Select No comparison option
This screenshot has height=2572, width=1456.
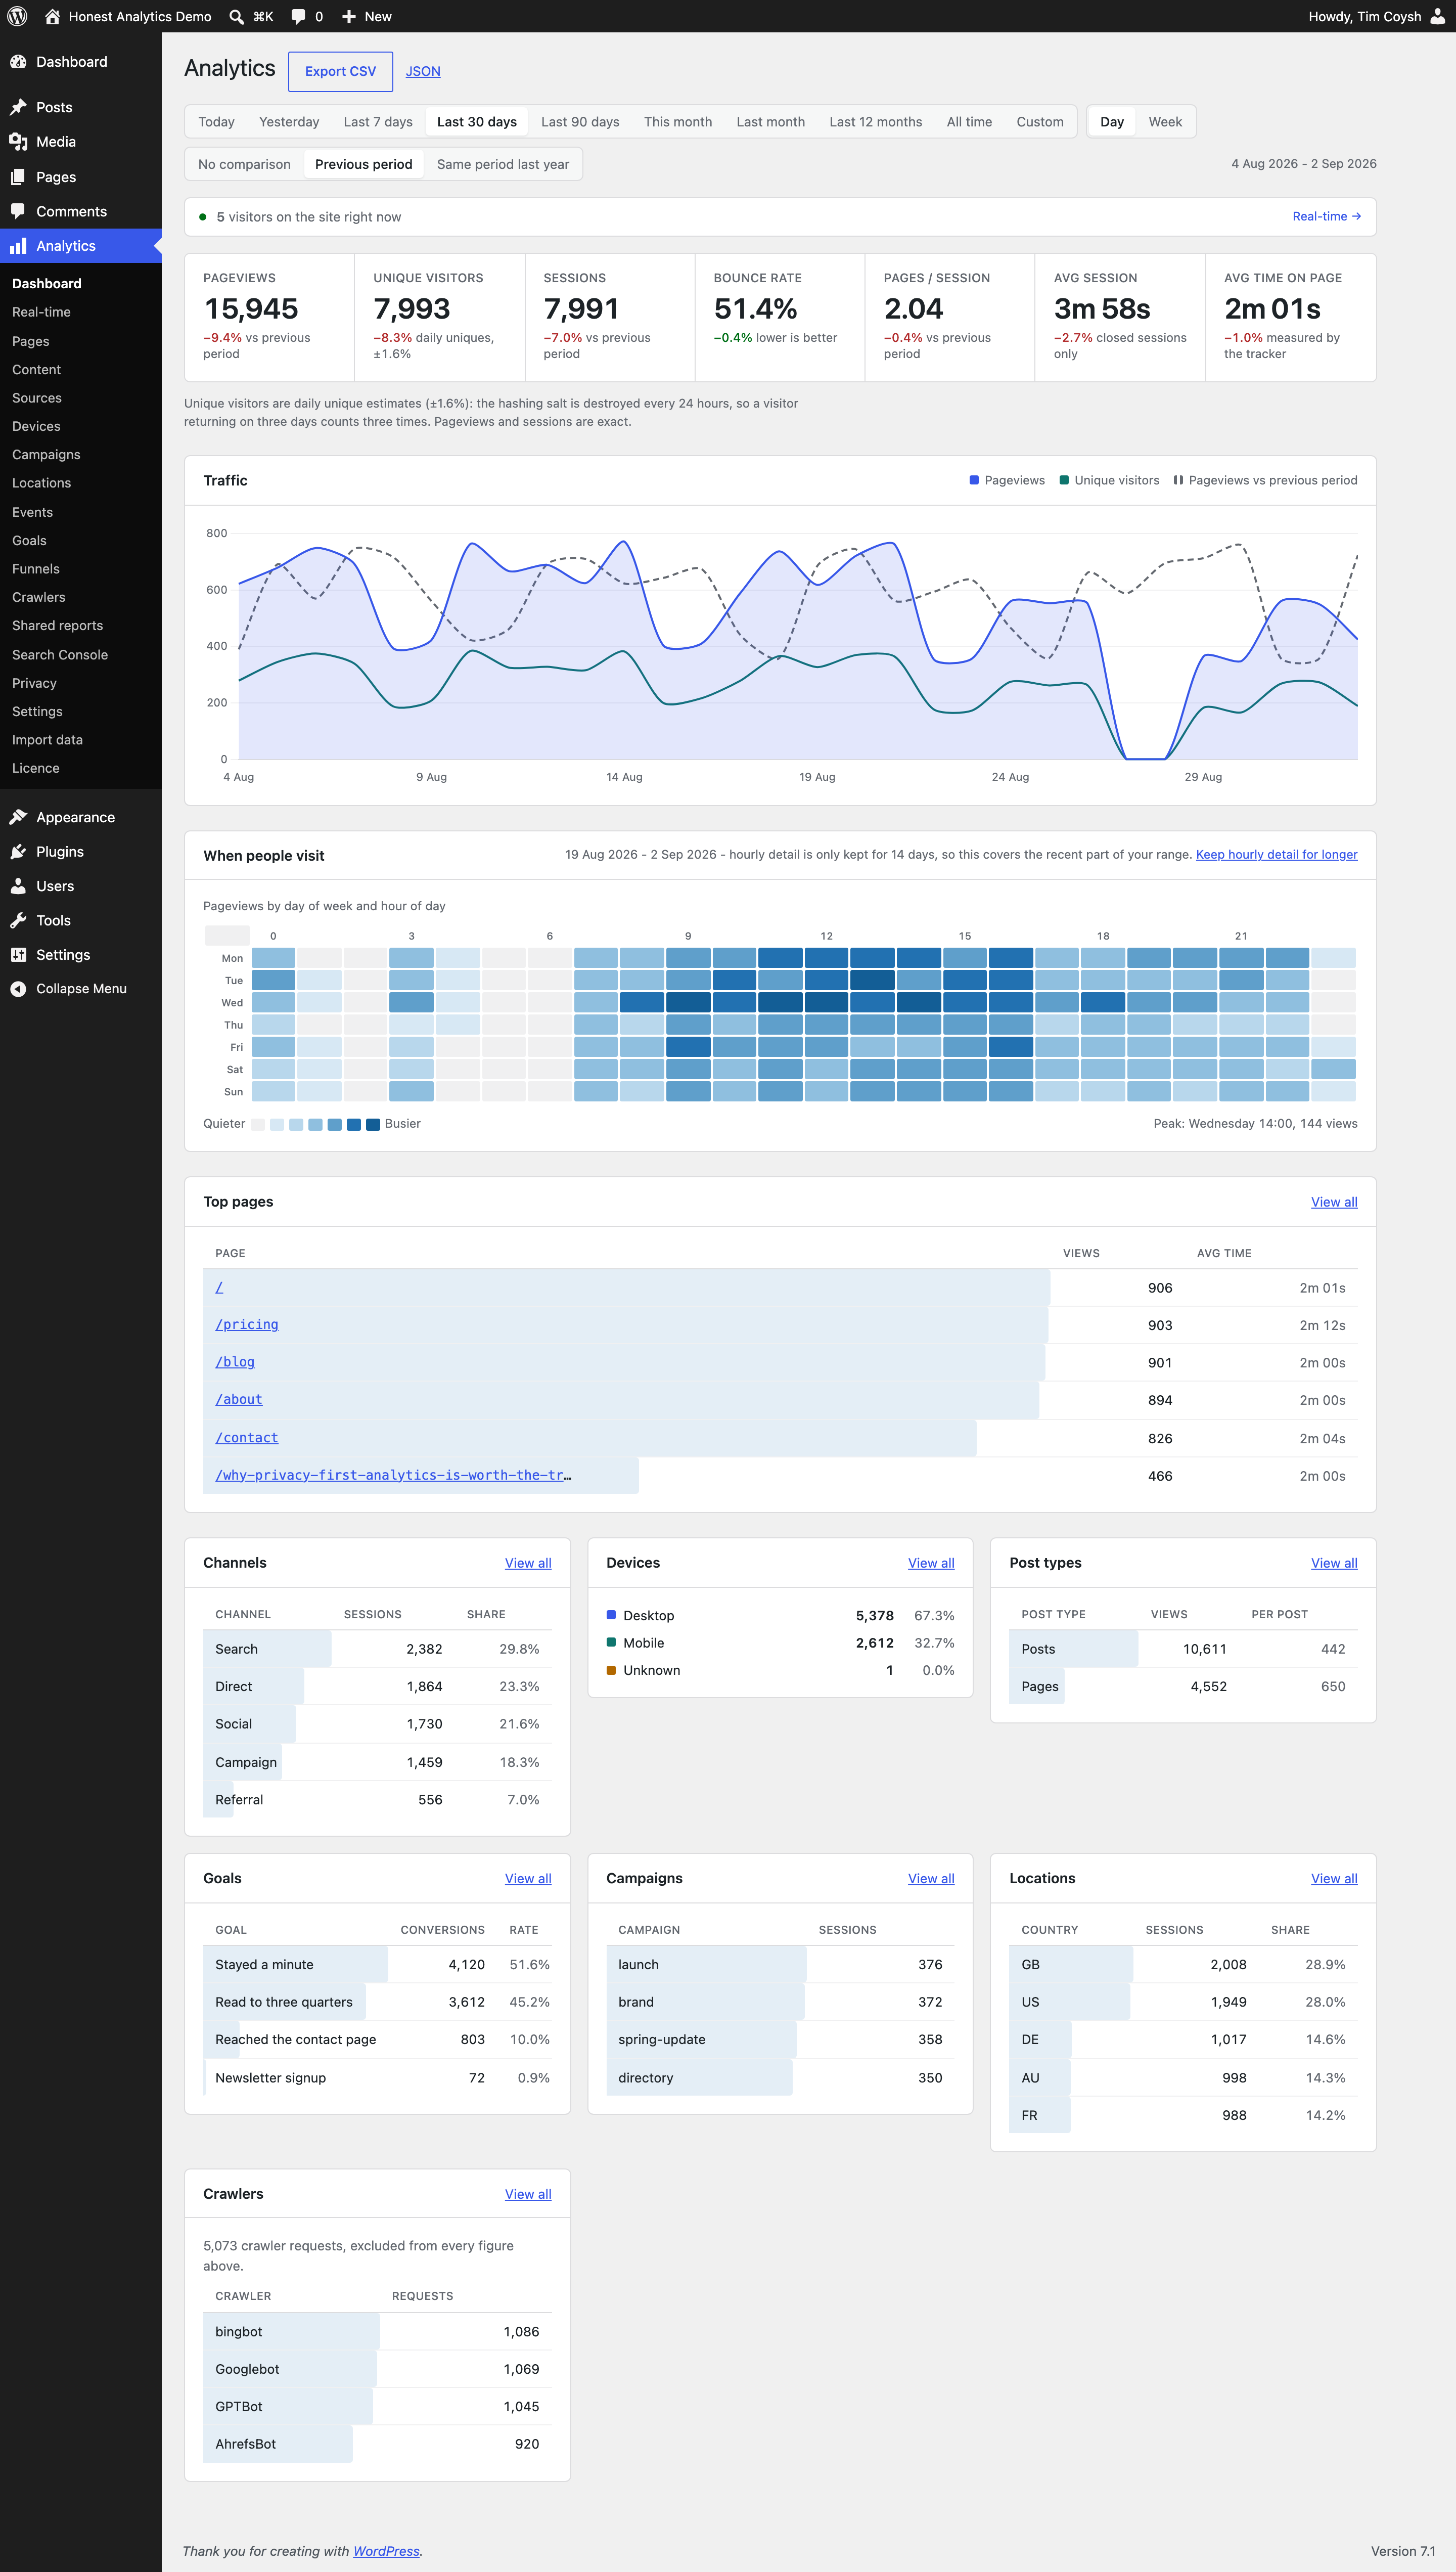pyautogui.click(x=244, y=164)
